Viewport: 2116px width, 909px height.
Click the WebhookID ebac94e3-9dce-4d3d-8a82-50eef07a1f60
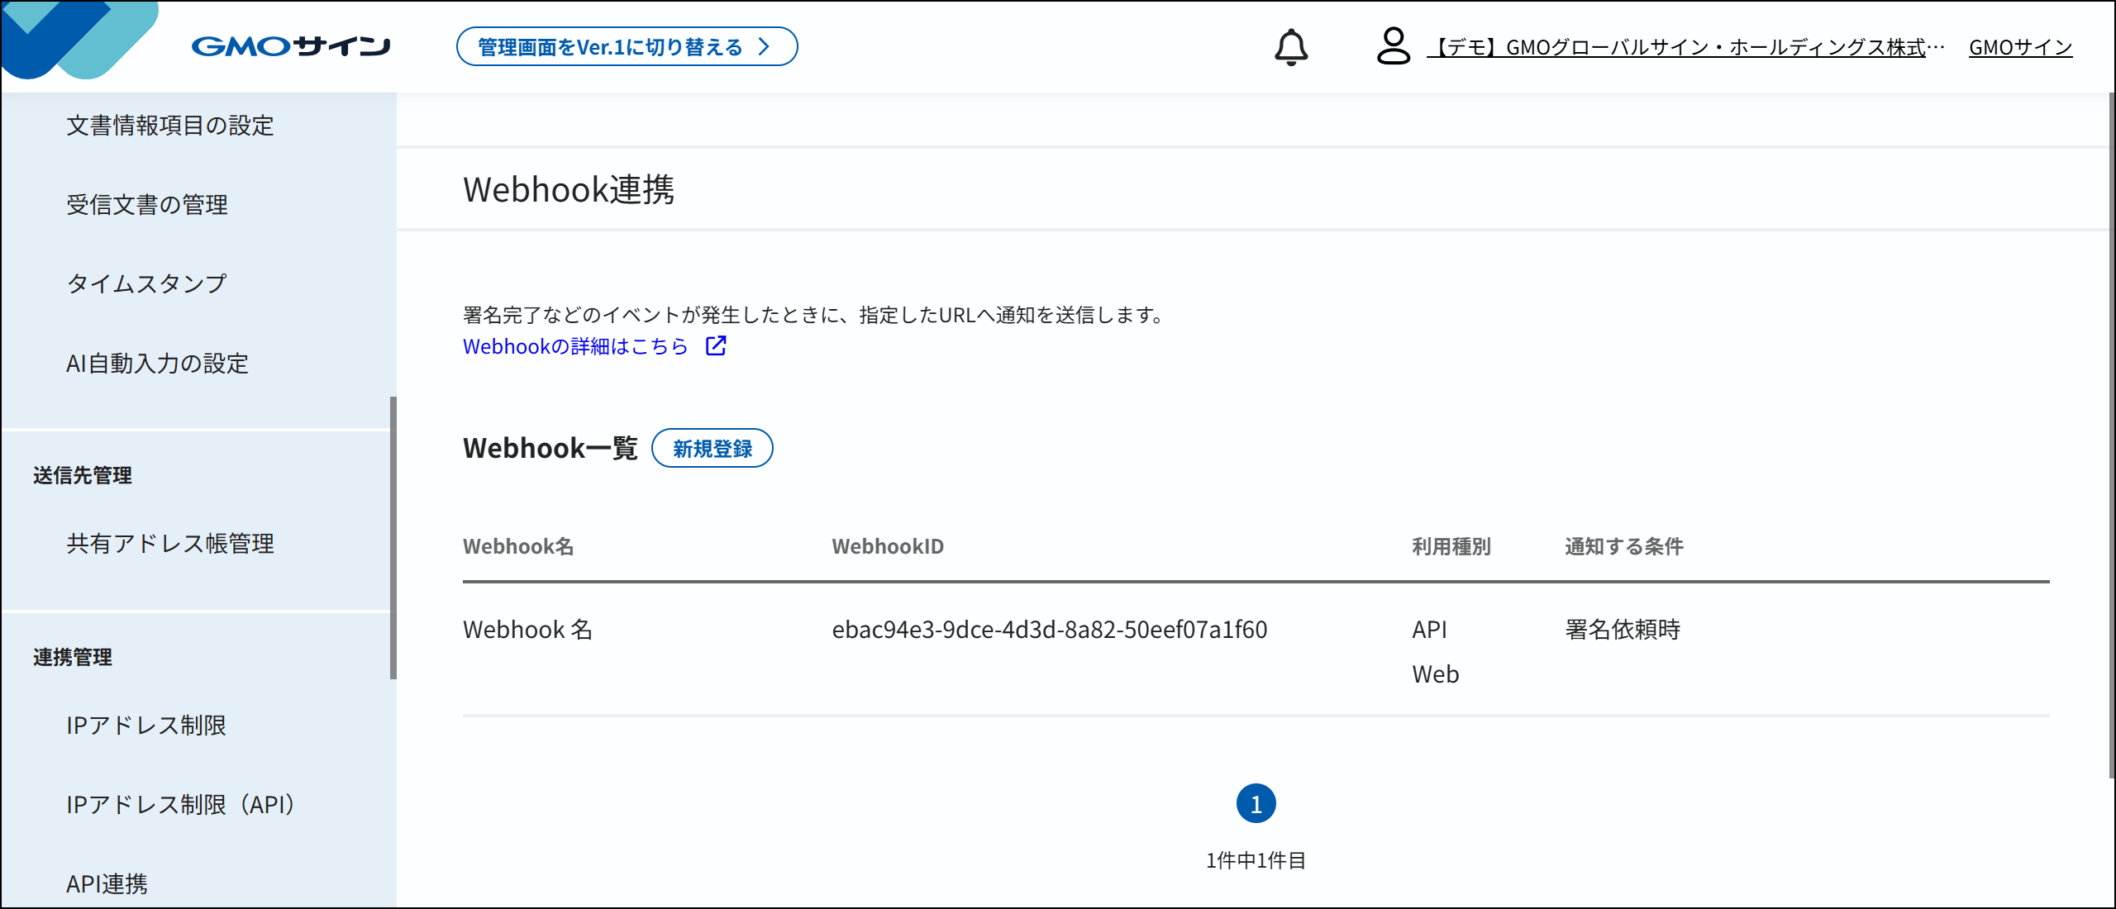tap(1049, 630)
